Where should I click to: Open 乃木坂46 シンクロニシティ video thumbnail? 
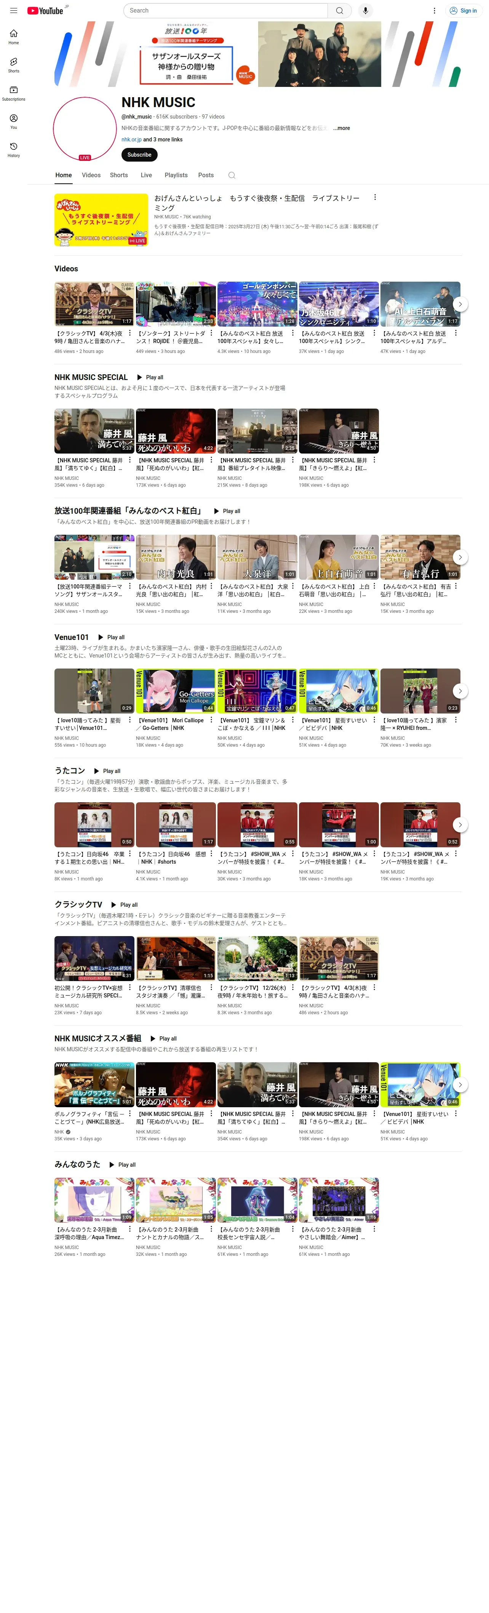[339, 304]
